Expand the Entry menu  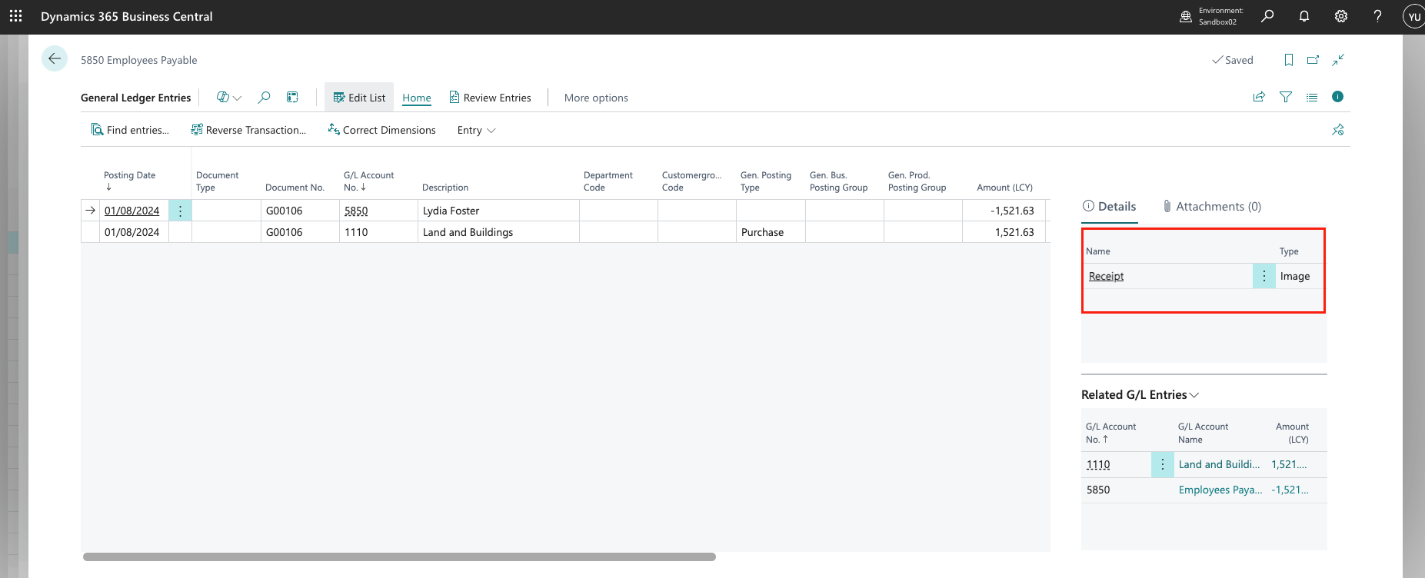[x=476, y=130]
